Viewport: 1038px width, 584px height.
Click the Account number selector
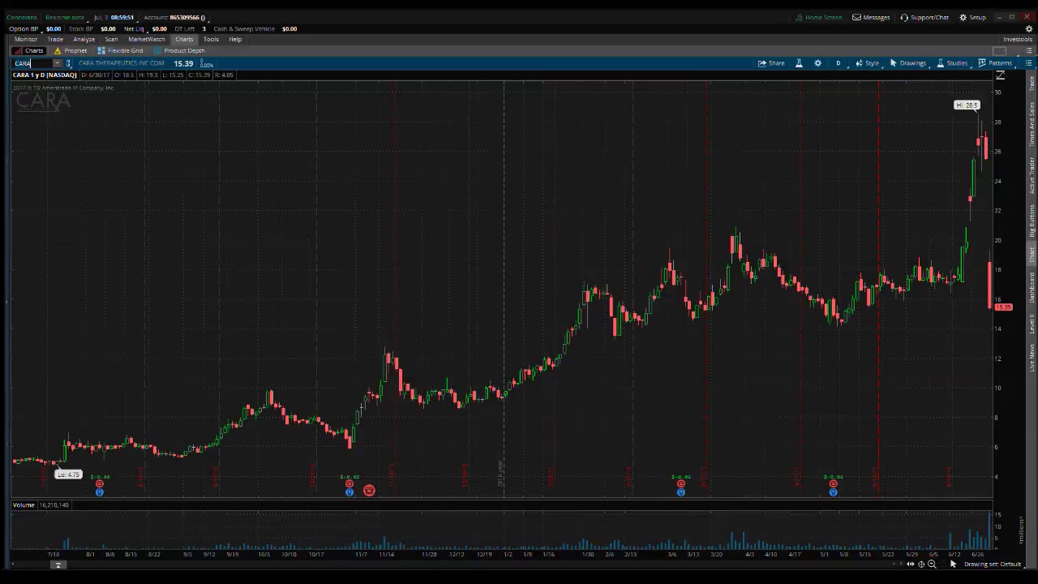click(174, 17)
